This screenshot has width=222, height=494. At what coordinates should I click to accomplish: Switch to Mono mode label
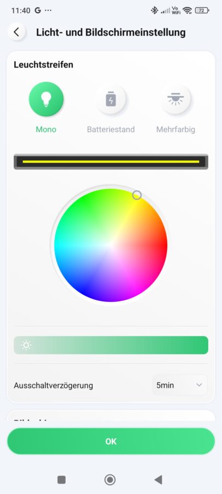[46, 130]
